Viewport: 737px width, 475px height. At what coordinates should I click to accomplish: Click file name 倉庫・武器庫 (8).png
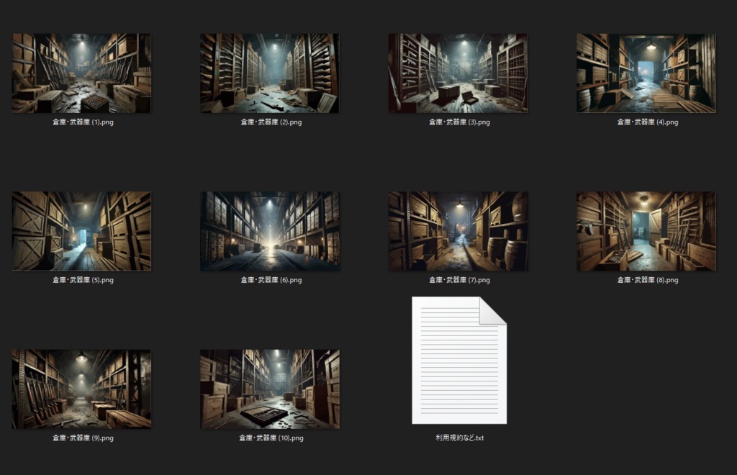click(648, 280)
